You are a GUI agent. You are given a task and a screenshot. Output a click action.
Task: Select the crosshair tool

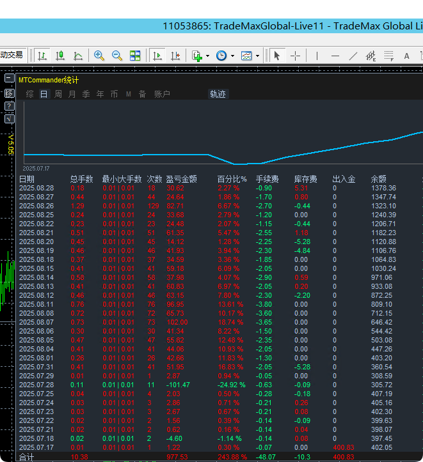295,56
